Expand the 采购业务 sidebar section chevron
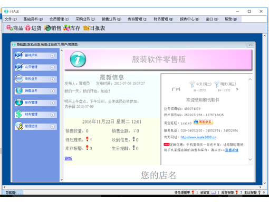 click(x=52, y=79)
